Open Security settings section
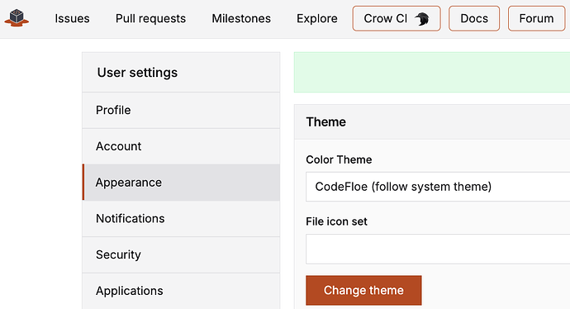The width and height of the screenshot is (570, 309). tap(181, 254)
